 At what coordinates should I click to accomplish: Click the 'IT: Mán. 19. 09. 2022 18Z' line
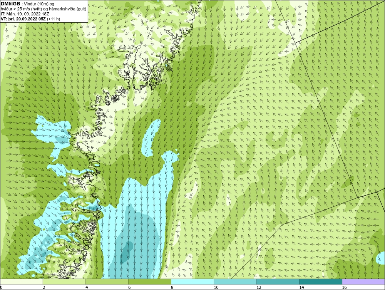(25, 14)
